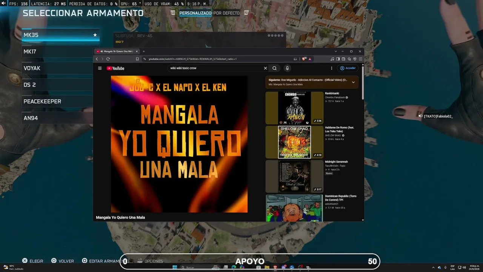The width and height of the screenshot is (483, 272).
Task: Open the weather widget showing 16°C
Action: click(13, 267)
